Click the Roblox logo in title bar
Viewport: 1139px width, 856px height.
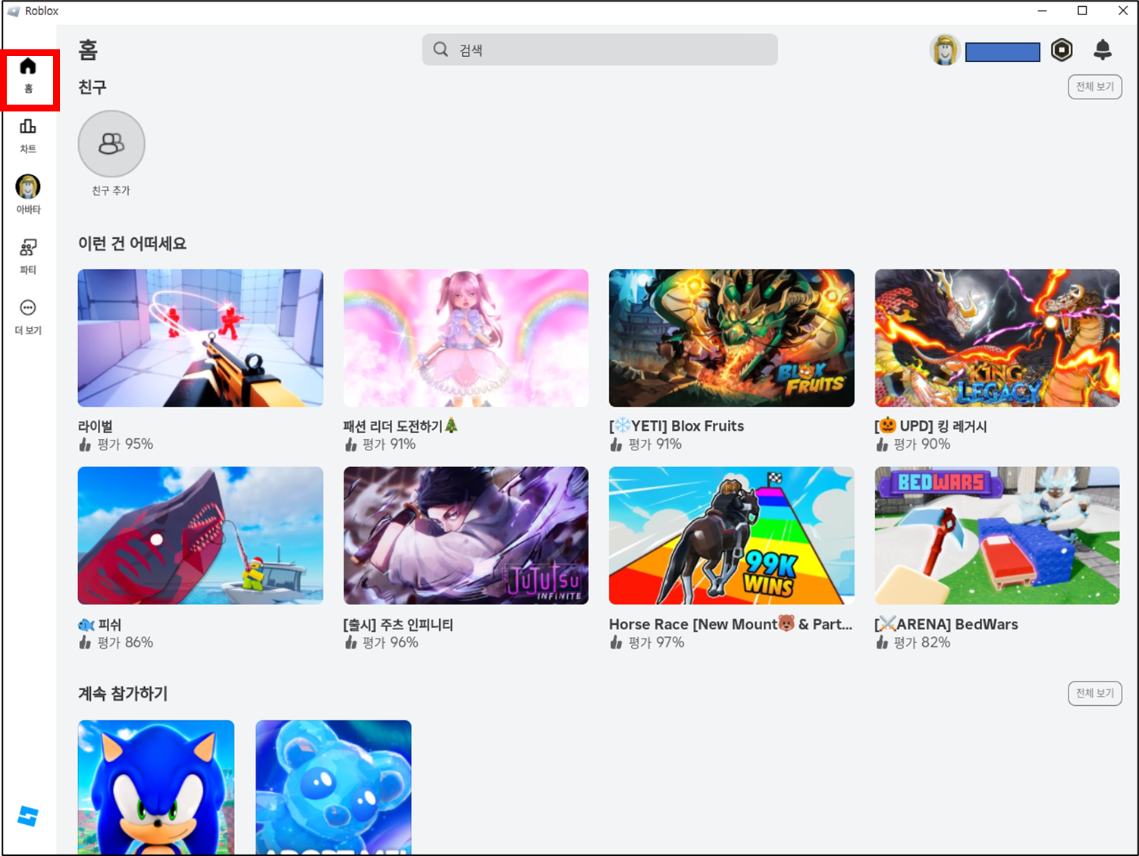point(14,11)
